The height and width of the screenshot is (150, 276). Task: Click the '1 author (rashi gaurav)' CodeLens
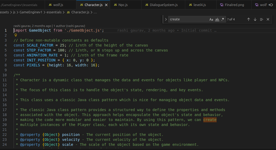pyautogui.click(x=69, y=26)
